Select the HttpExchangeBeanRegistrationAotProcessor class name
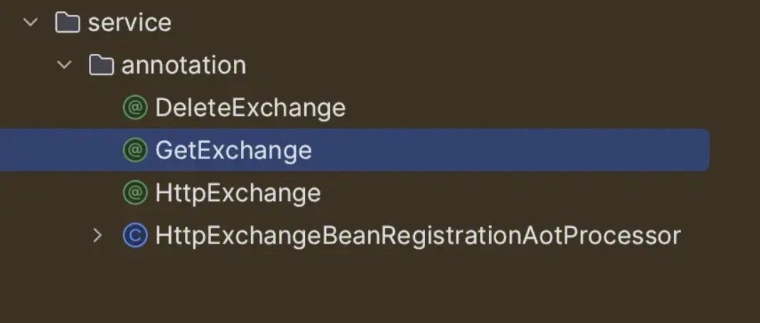 point(418,236)
